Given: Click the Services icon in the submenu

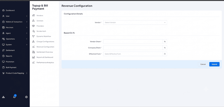Looking at the screenshot, I should pos(34,21).
